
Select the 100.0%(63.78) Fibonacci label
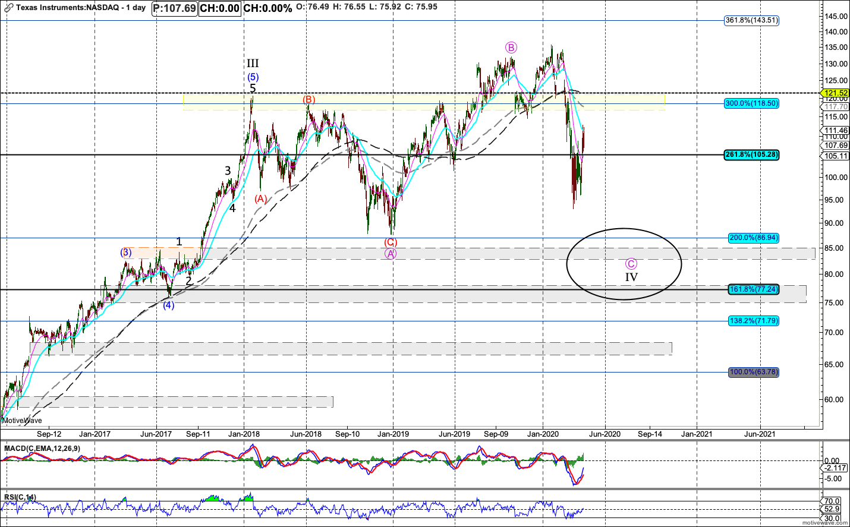tap(753, 372)
